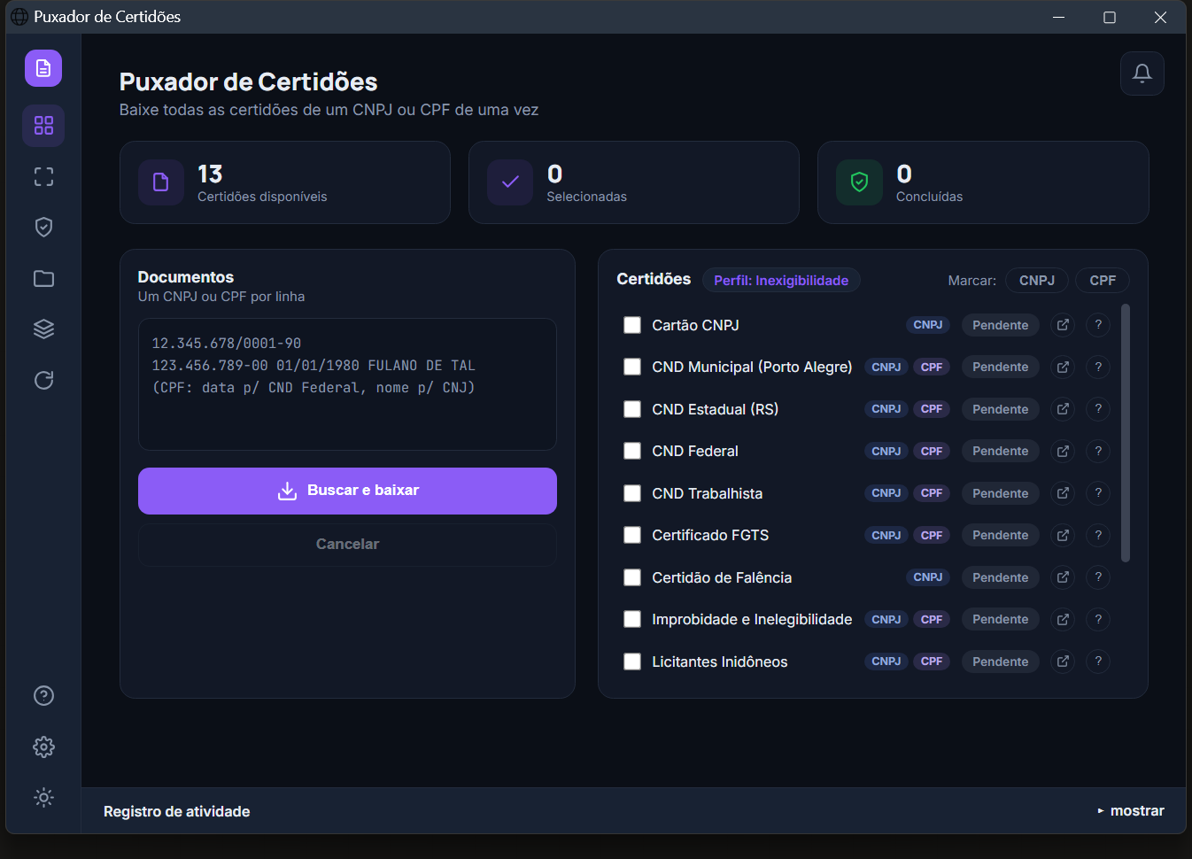Click CNPJ tag on Certidão de Falência
The image size is (1192, 859).
[927, 577]
